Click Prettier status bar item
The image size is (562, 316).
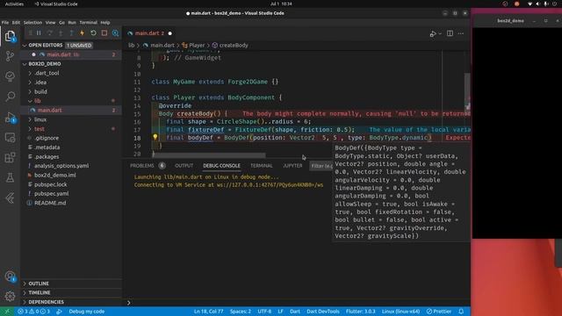click(439, 312)
